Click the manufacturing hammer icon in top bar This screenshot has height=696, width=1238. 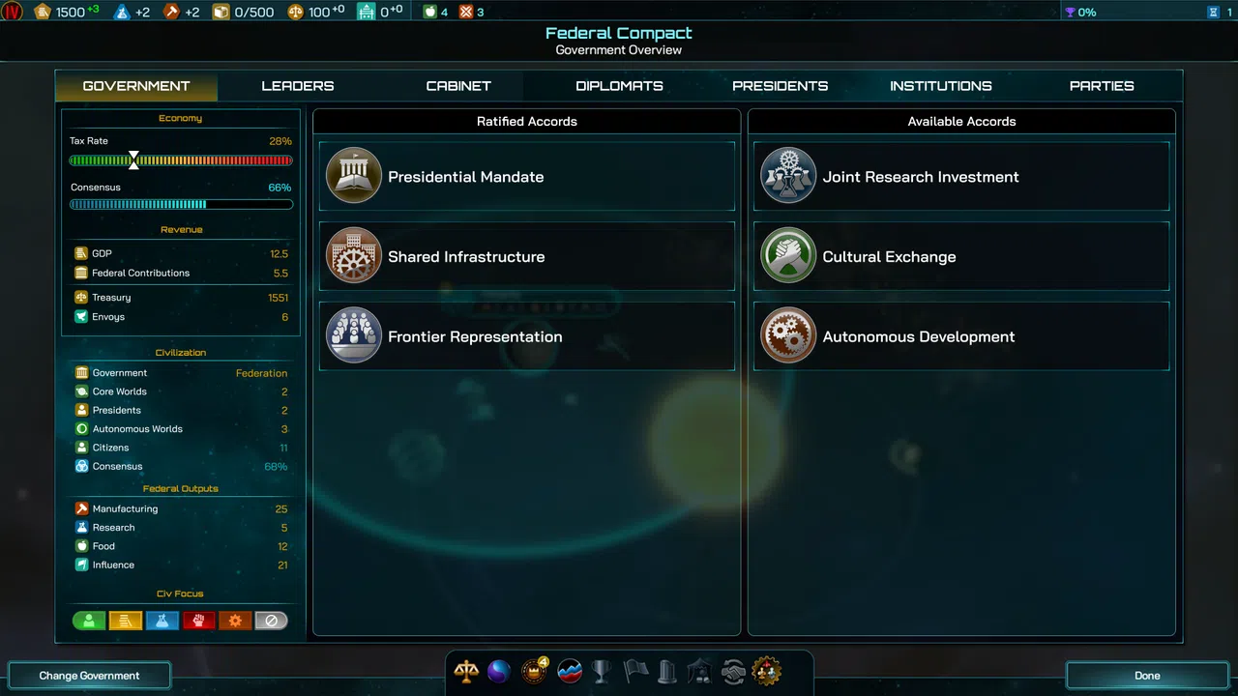point(172,12)
